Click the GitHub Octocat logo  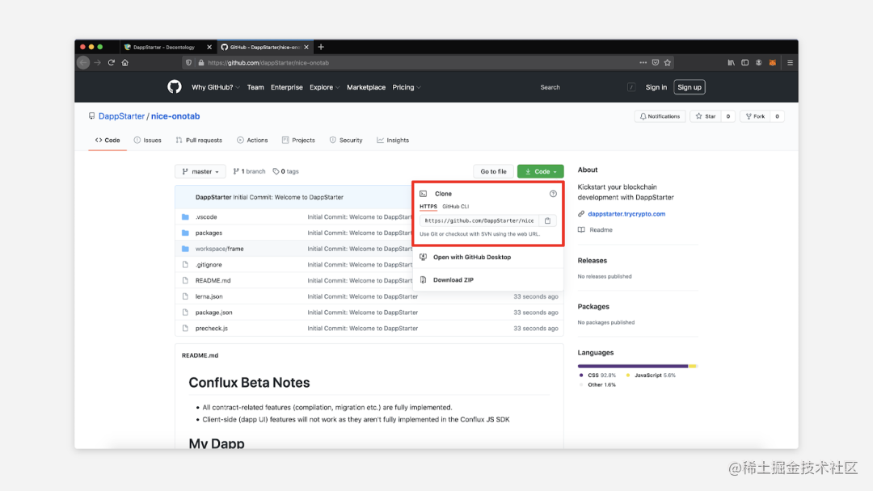pos(175,86)
